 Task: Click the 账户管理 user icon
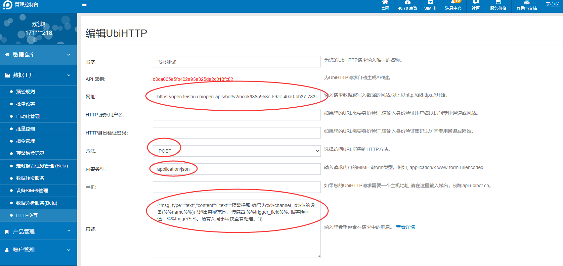pyautogui.click(x=7, y=250)
